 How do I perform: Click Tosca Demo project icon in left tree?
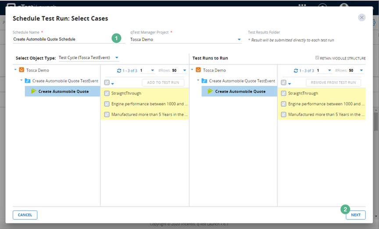coord(22,70)
